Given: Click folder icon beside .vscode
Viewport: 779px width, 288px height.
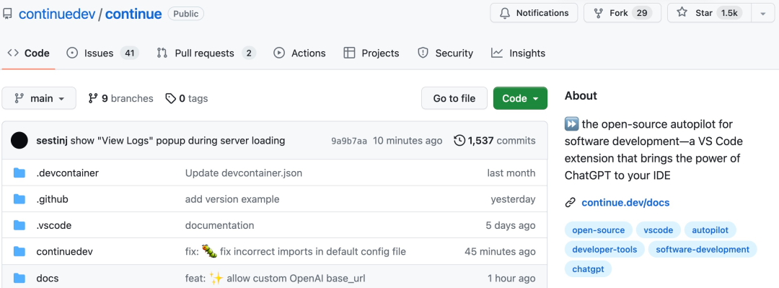Looking at the screenshot, I should (x=19, y=225).
